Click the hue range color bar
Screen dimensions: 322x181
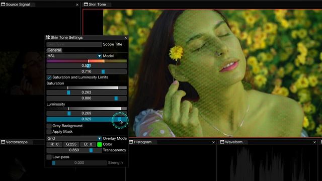87,61
